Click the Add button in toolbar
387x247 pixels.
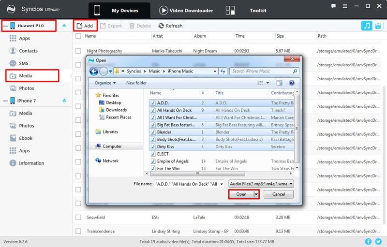click(85, 26)
